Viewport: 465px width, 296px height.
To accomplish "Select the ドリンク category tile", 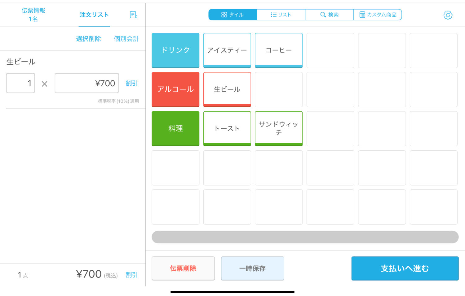I will point(175,50).
